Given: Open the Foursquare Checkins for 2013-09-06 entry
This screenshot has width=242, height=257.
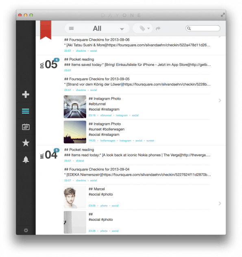Looking at the screenshot, I should coord(137,45).
